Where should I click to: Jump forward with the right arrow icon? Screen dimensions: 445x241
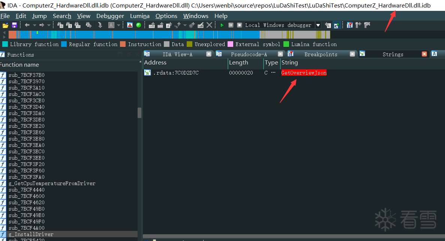pyautogui.click(x=42, y=25)
